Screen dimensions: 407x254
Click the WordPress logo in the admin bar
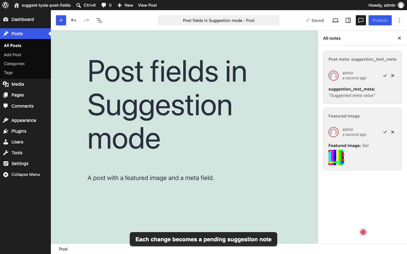pos(5,5)
